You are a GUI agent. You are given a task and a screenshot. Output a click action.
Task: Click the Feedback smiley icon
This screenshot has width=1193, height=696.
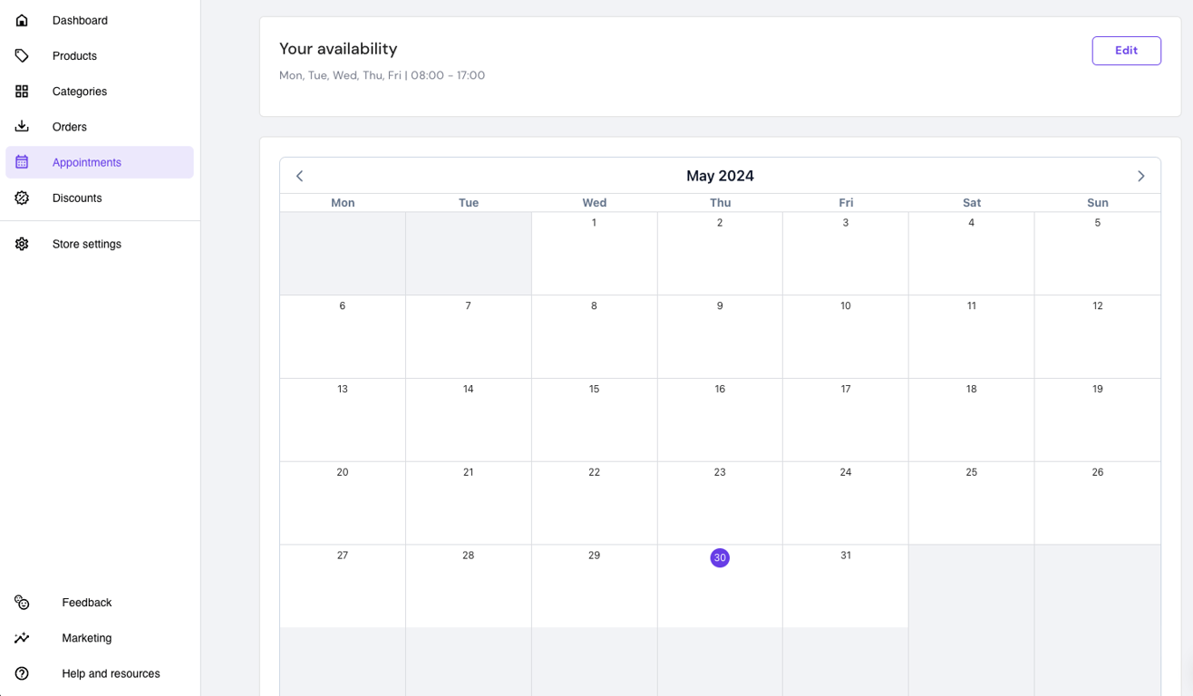tap(22, 602)
